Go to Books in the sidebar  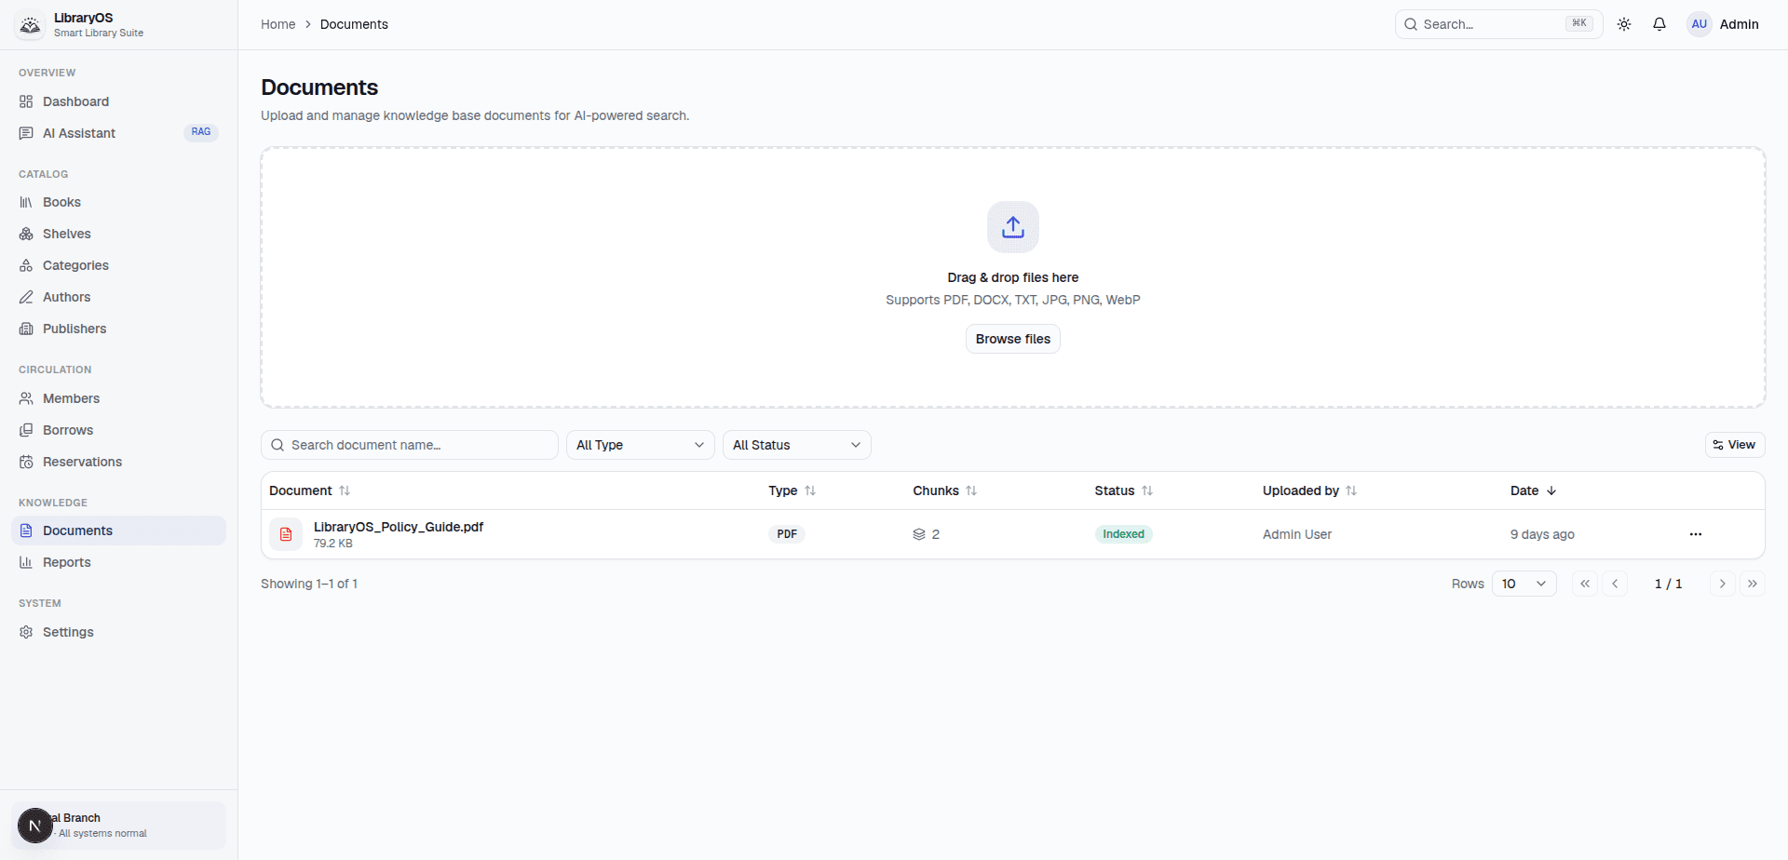pyautogui.click(x=119, y=202)
